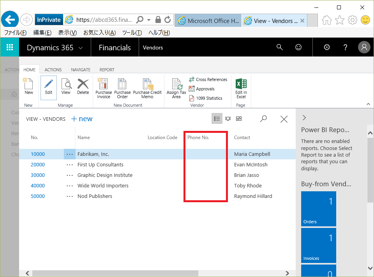
Task: Open the Invoices tile
Action: click(x=319, y=245)
